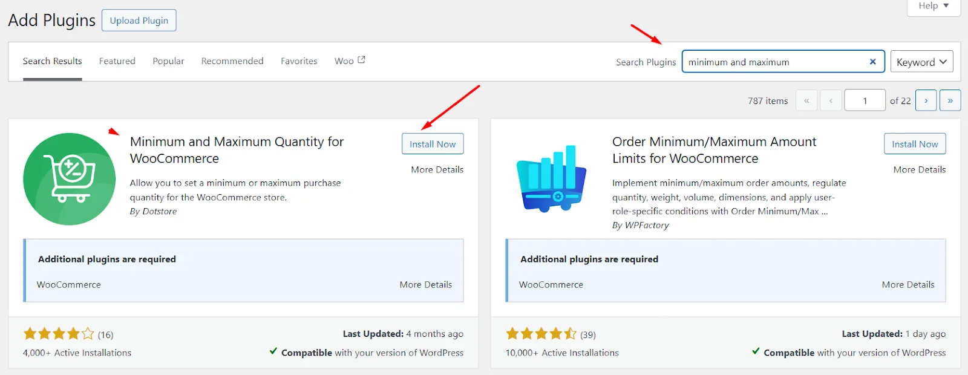Clear the plugin search field text
This screenshot has width=968, height=375.
[x=872, y=62]
